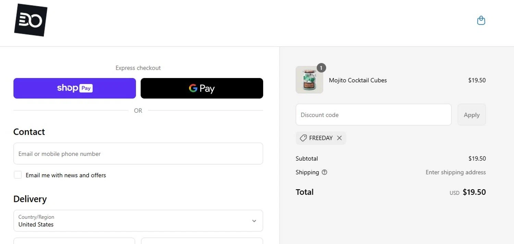Screen dimensions: 514x244
Task: Click the store logo in header
Action: point(30,20)
